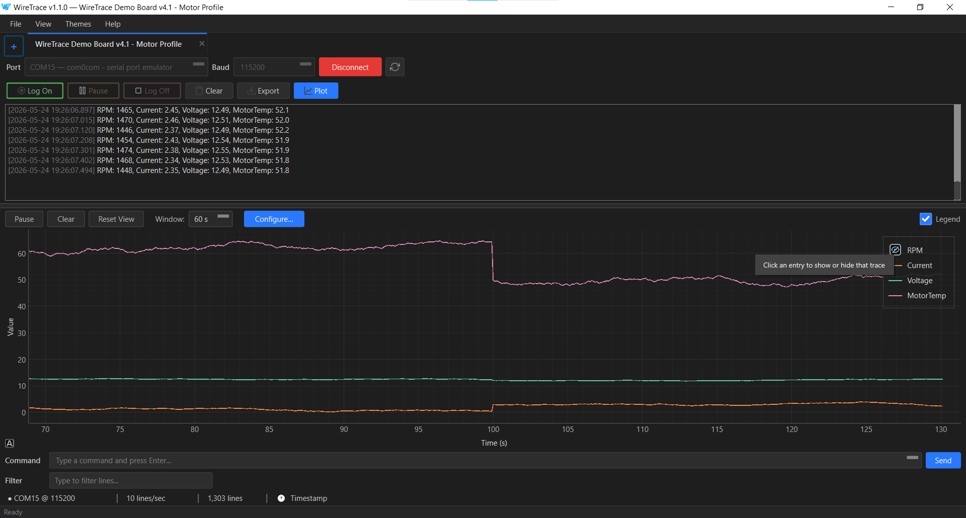Click the COM15 @ 115200 status entry
This screenshot has width=966, height=518.
coord(42,498)
